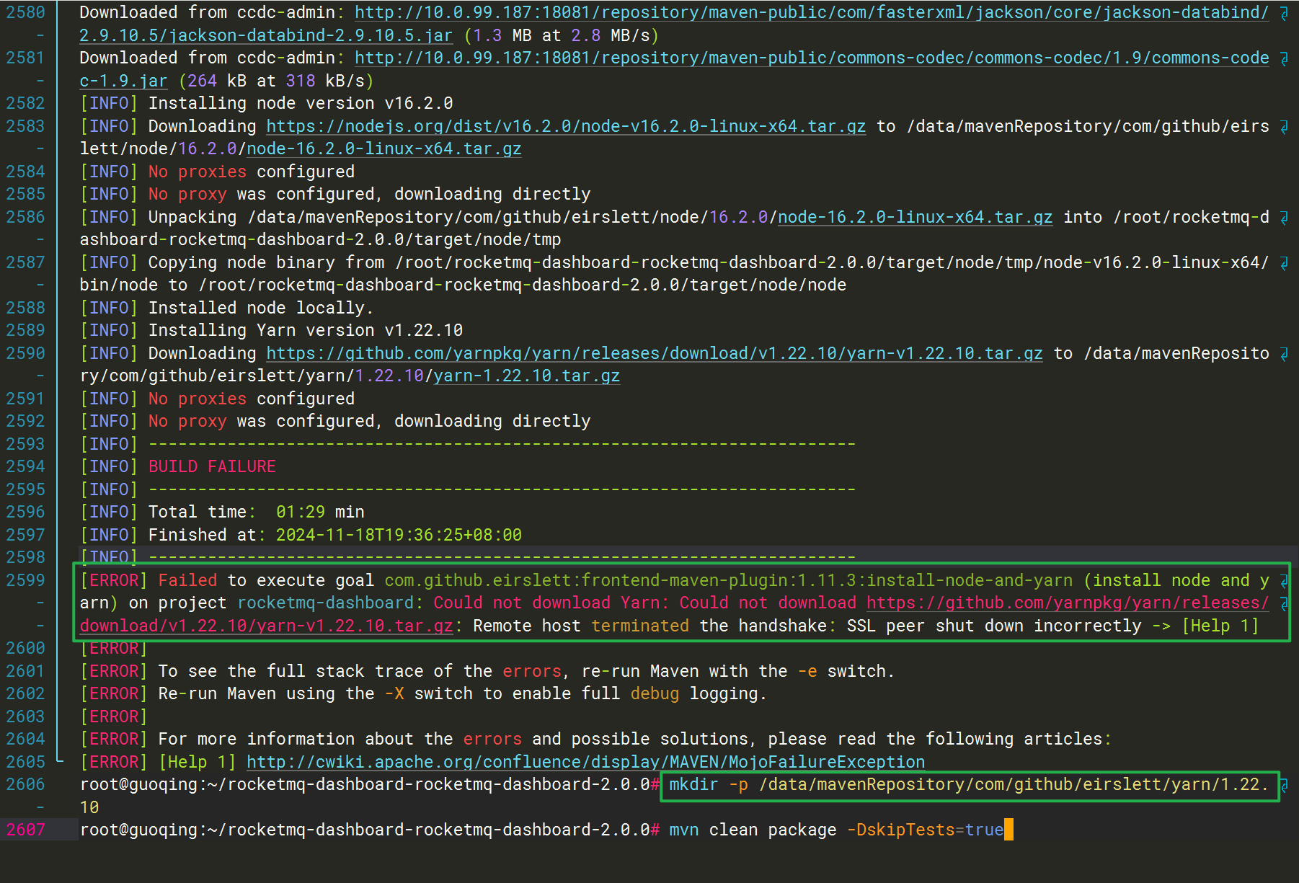Click the c-1.9.jar link
The height and width of the screenshot is (883, 1299).
click(x=123, y=81)
